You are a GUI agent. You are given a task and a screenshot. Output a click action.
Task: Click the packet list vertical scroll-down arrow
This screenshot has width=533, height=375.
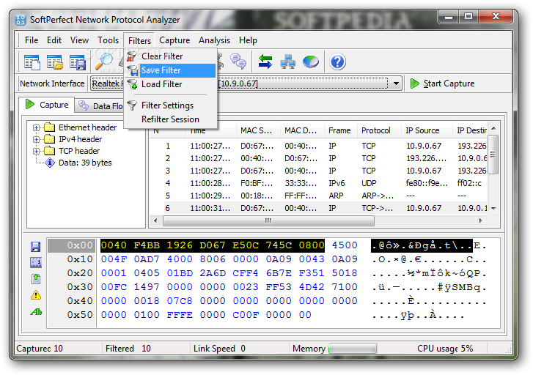click(x=493, y=208)
